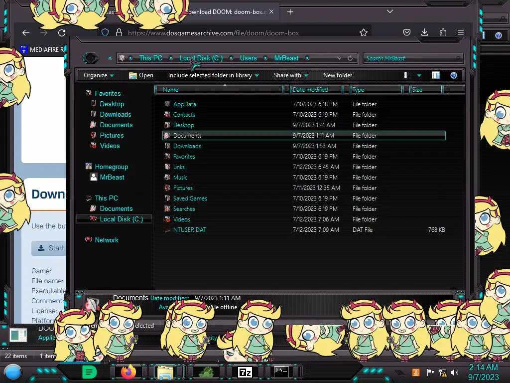
Task: Select the Searches folder
Action: [x=184, y=209]
